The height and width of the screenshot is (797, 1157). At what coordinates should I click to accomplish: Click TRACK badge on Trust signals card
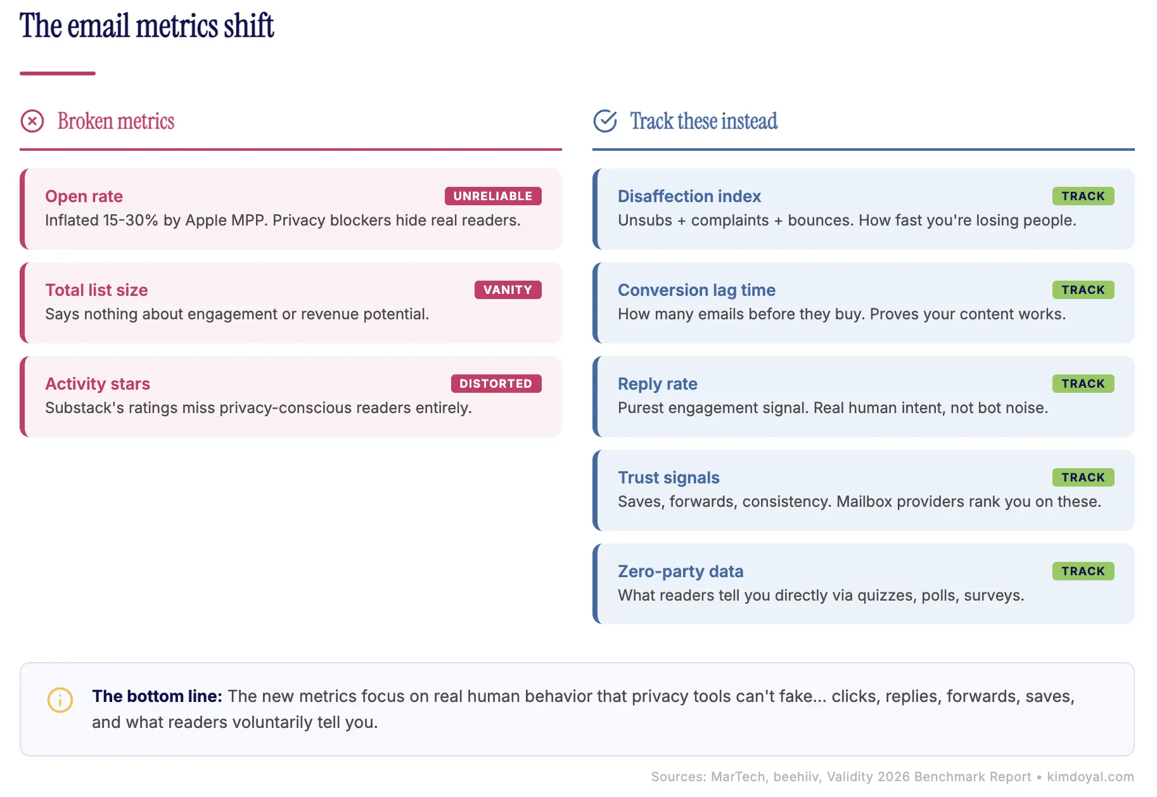point(1083,477)
